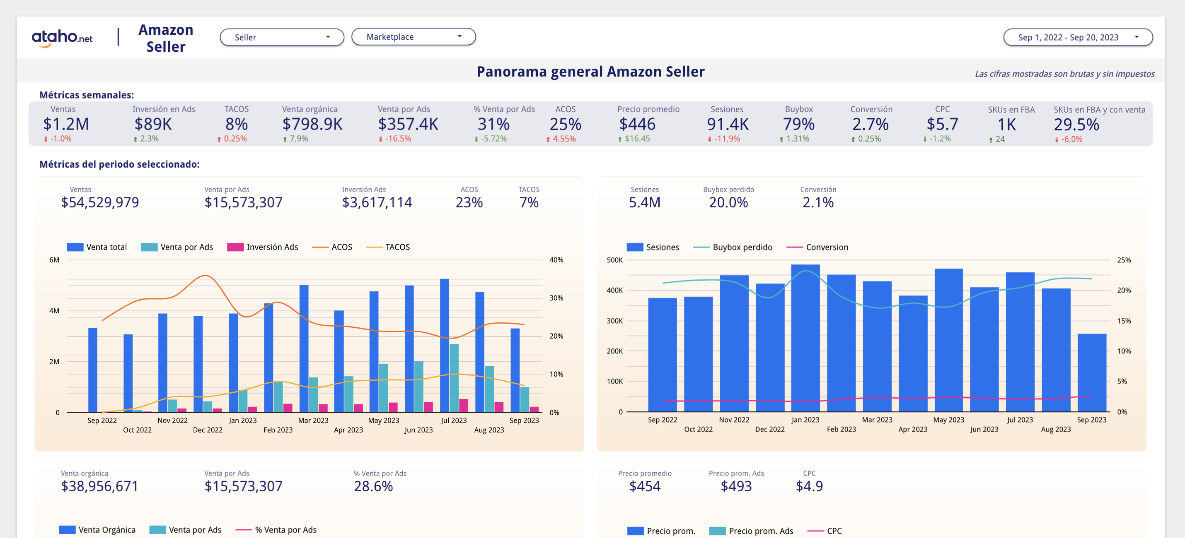Click the down arrow beside -1.0% under Ventas

(x=46, y=139)
